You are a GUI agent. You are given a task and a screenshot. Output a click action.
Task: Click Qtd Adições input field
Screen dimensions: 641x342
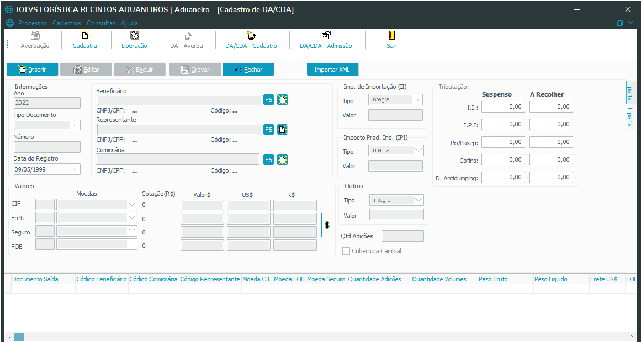(x=402, y=236)
